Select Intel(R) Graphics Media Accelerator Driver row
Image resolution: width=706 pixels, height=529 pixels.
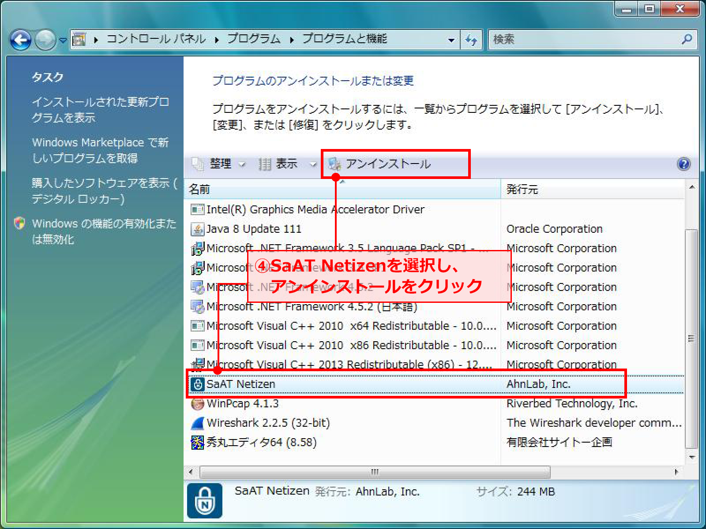point(434,209)
